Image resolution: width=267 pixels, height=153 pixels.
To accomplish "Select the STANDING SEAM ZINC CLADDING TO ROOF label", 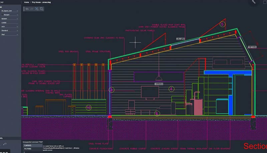I will (104, 38).
